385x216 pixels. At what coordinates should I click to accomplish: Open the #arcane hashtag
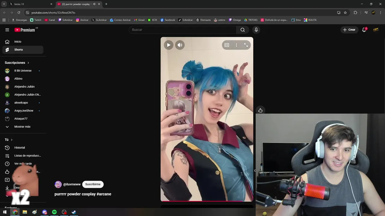104,194
